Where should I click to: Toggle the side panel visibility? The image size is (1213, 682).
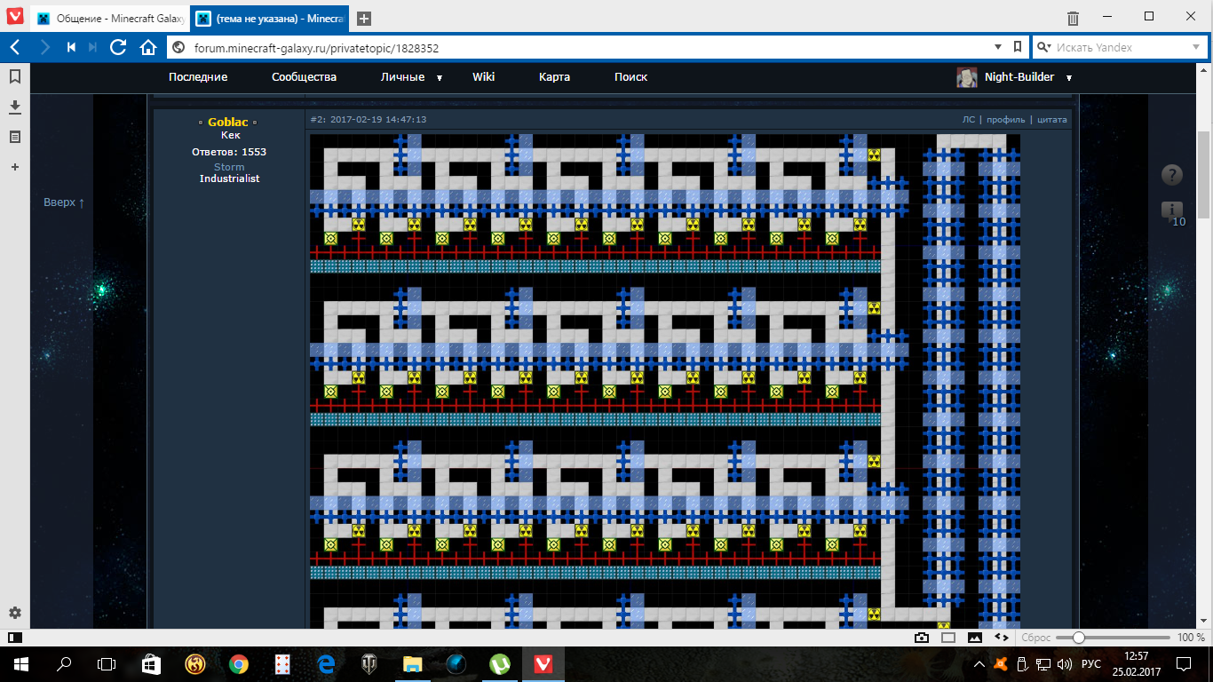pos(15,638)
